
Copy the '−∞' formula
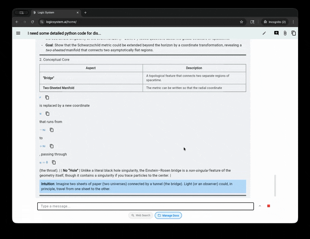click(52, 130)
